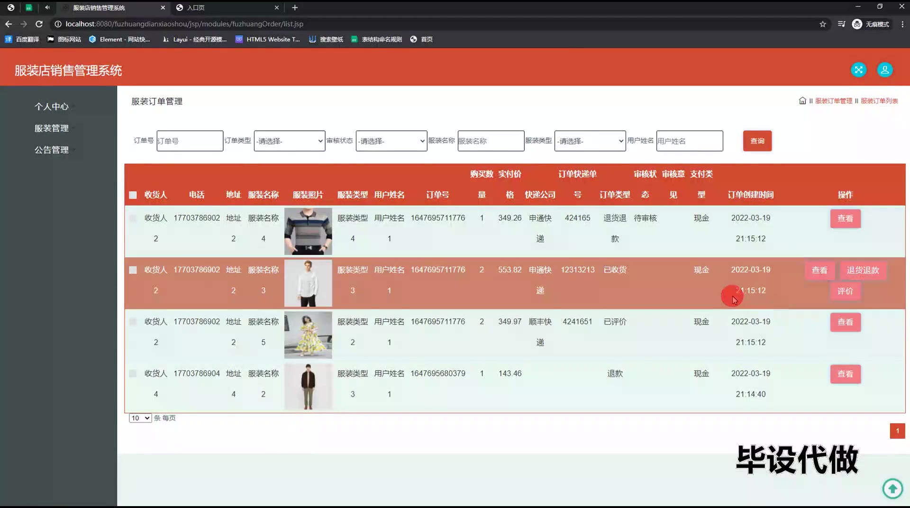Click the 订单号 input field
The width and height of the screenshot is (910, 508).
click(190, 141)
